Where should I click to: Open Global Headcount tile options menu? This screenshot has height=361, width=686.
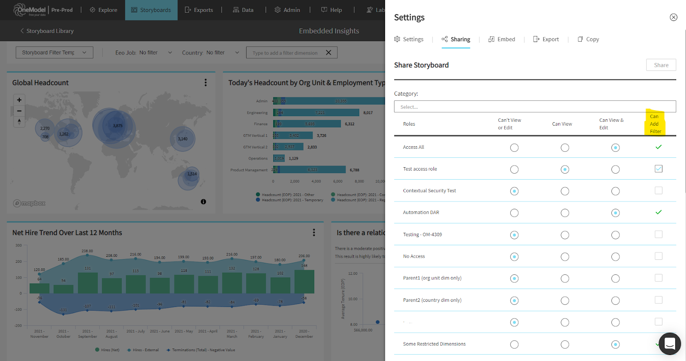205,83
